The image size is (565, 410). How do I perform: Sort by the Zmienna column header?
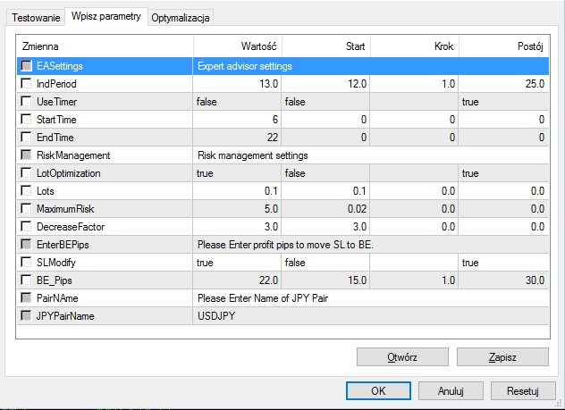(105, 46)
